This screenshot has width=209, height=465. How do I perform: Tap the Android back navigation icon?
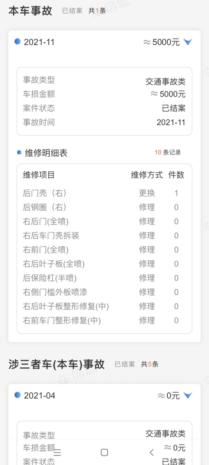(152, 452)
